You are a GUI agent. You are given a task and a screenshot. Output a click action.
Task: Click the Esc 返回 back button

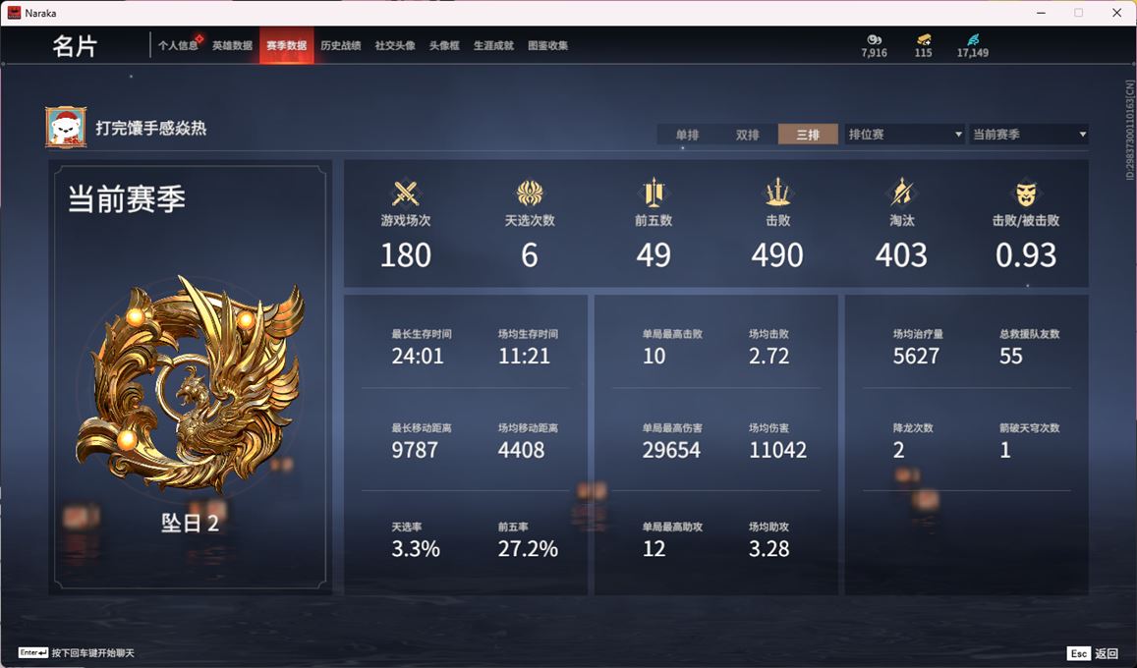click(x=1093, y=653)
